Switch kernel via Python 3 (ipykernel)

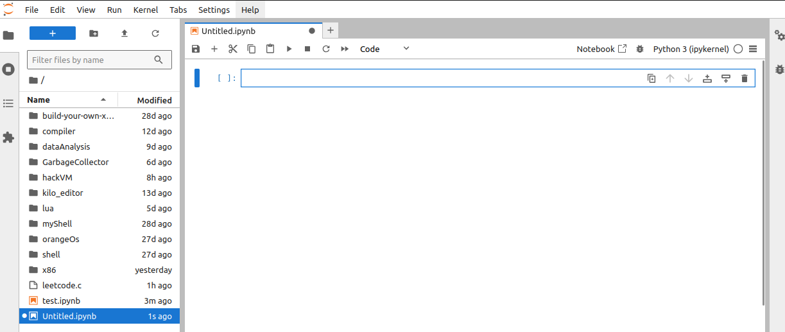(691, 49)
